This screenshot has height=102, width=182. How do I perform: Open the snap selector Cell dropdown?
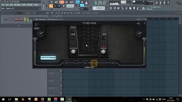pyautogui.click(x=84, y=9)
